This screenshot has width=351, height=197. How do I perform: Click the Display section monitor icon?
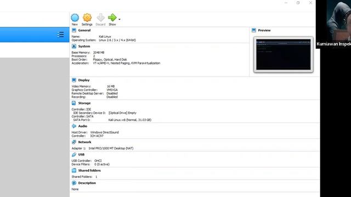point(74,80)
